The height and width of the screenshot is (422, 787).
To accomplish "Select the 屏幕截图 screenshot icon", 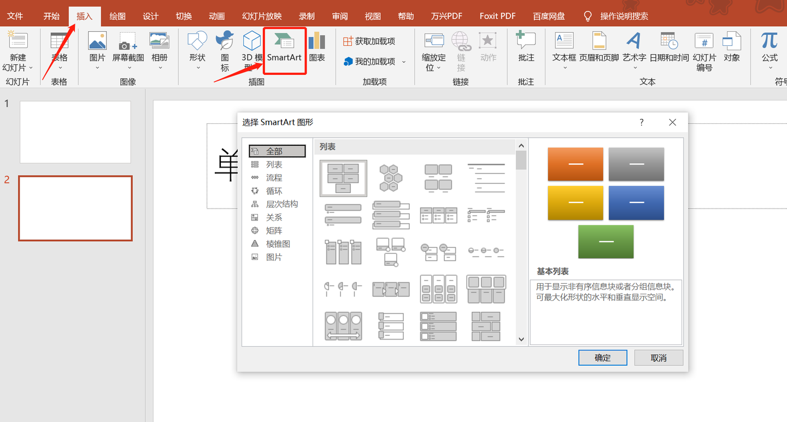I will click(128, 40).
